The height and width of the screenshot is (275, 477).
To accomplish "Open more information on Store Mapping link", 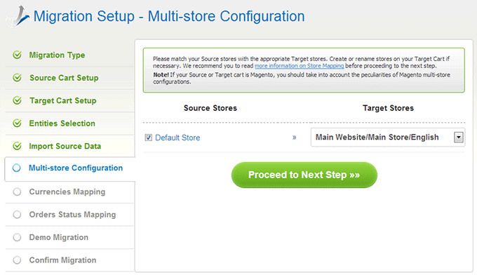I will click(x=299, y=66).
